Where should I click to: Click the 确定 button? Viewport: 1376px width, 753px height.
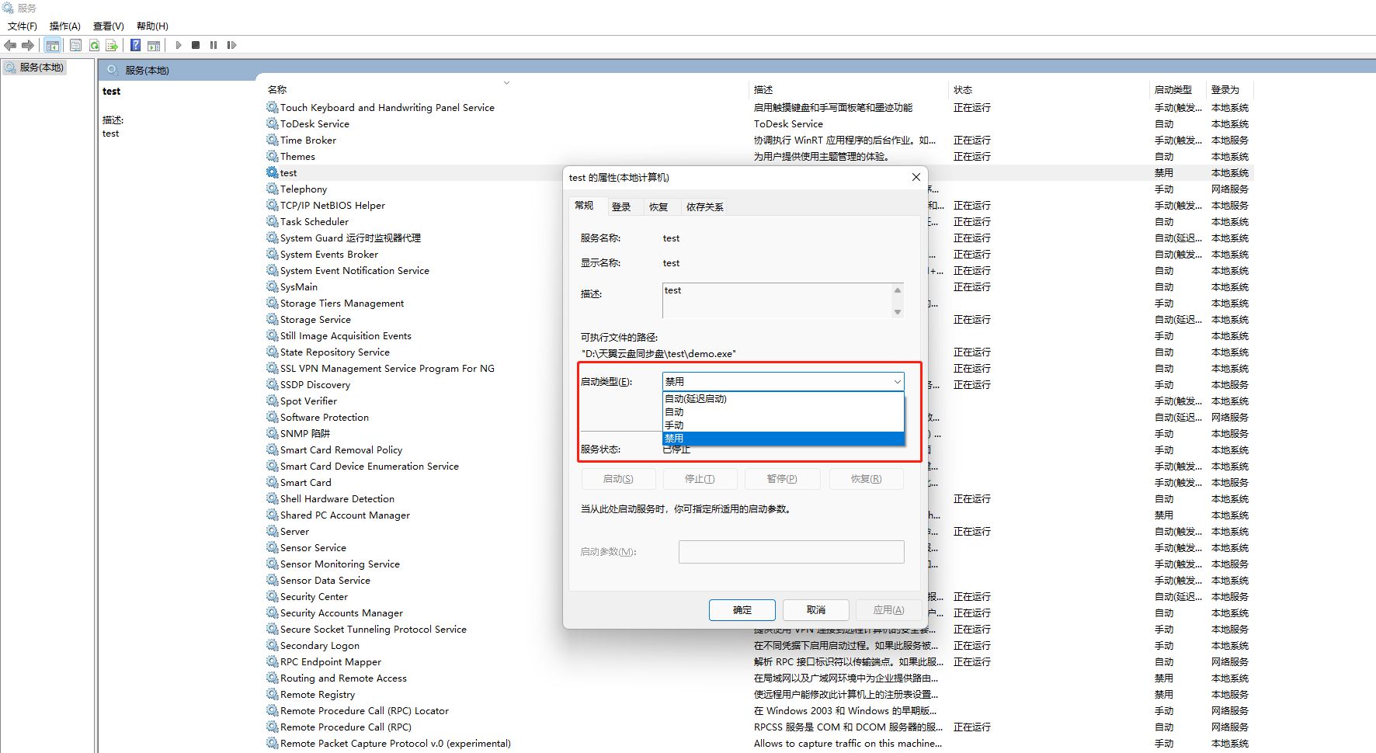coord(742,610)
